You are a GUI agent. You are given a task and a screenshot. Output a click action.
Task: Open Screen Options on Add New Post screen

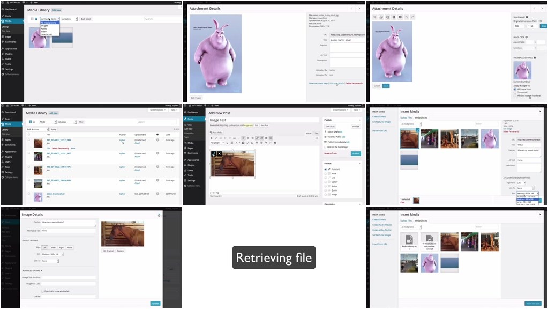coord(340,110)
